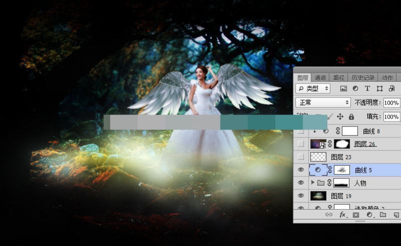
Task: Show the 曲线 8 layer
Action: [x=301, y=131]
